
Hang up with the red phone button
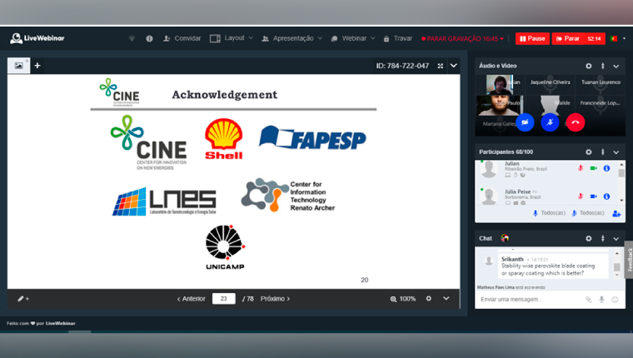(576, 122)
